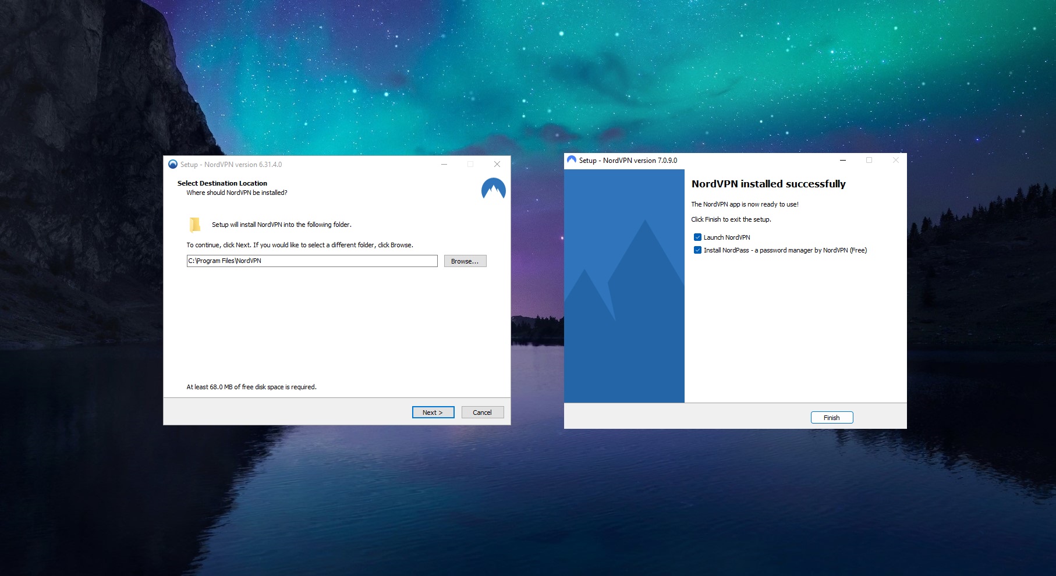
Task: Open Browse folder dialog
Action: (x=465, y=261)
